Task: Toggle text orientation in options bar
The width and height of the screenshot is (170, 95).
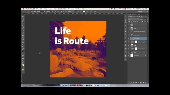Action: point(28,11)
